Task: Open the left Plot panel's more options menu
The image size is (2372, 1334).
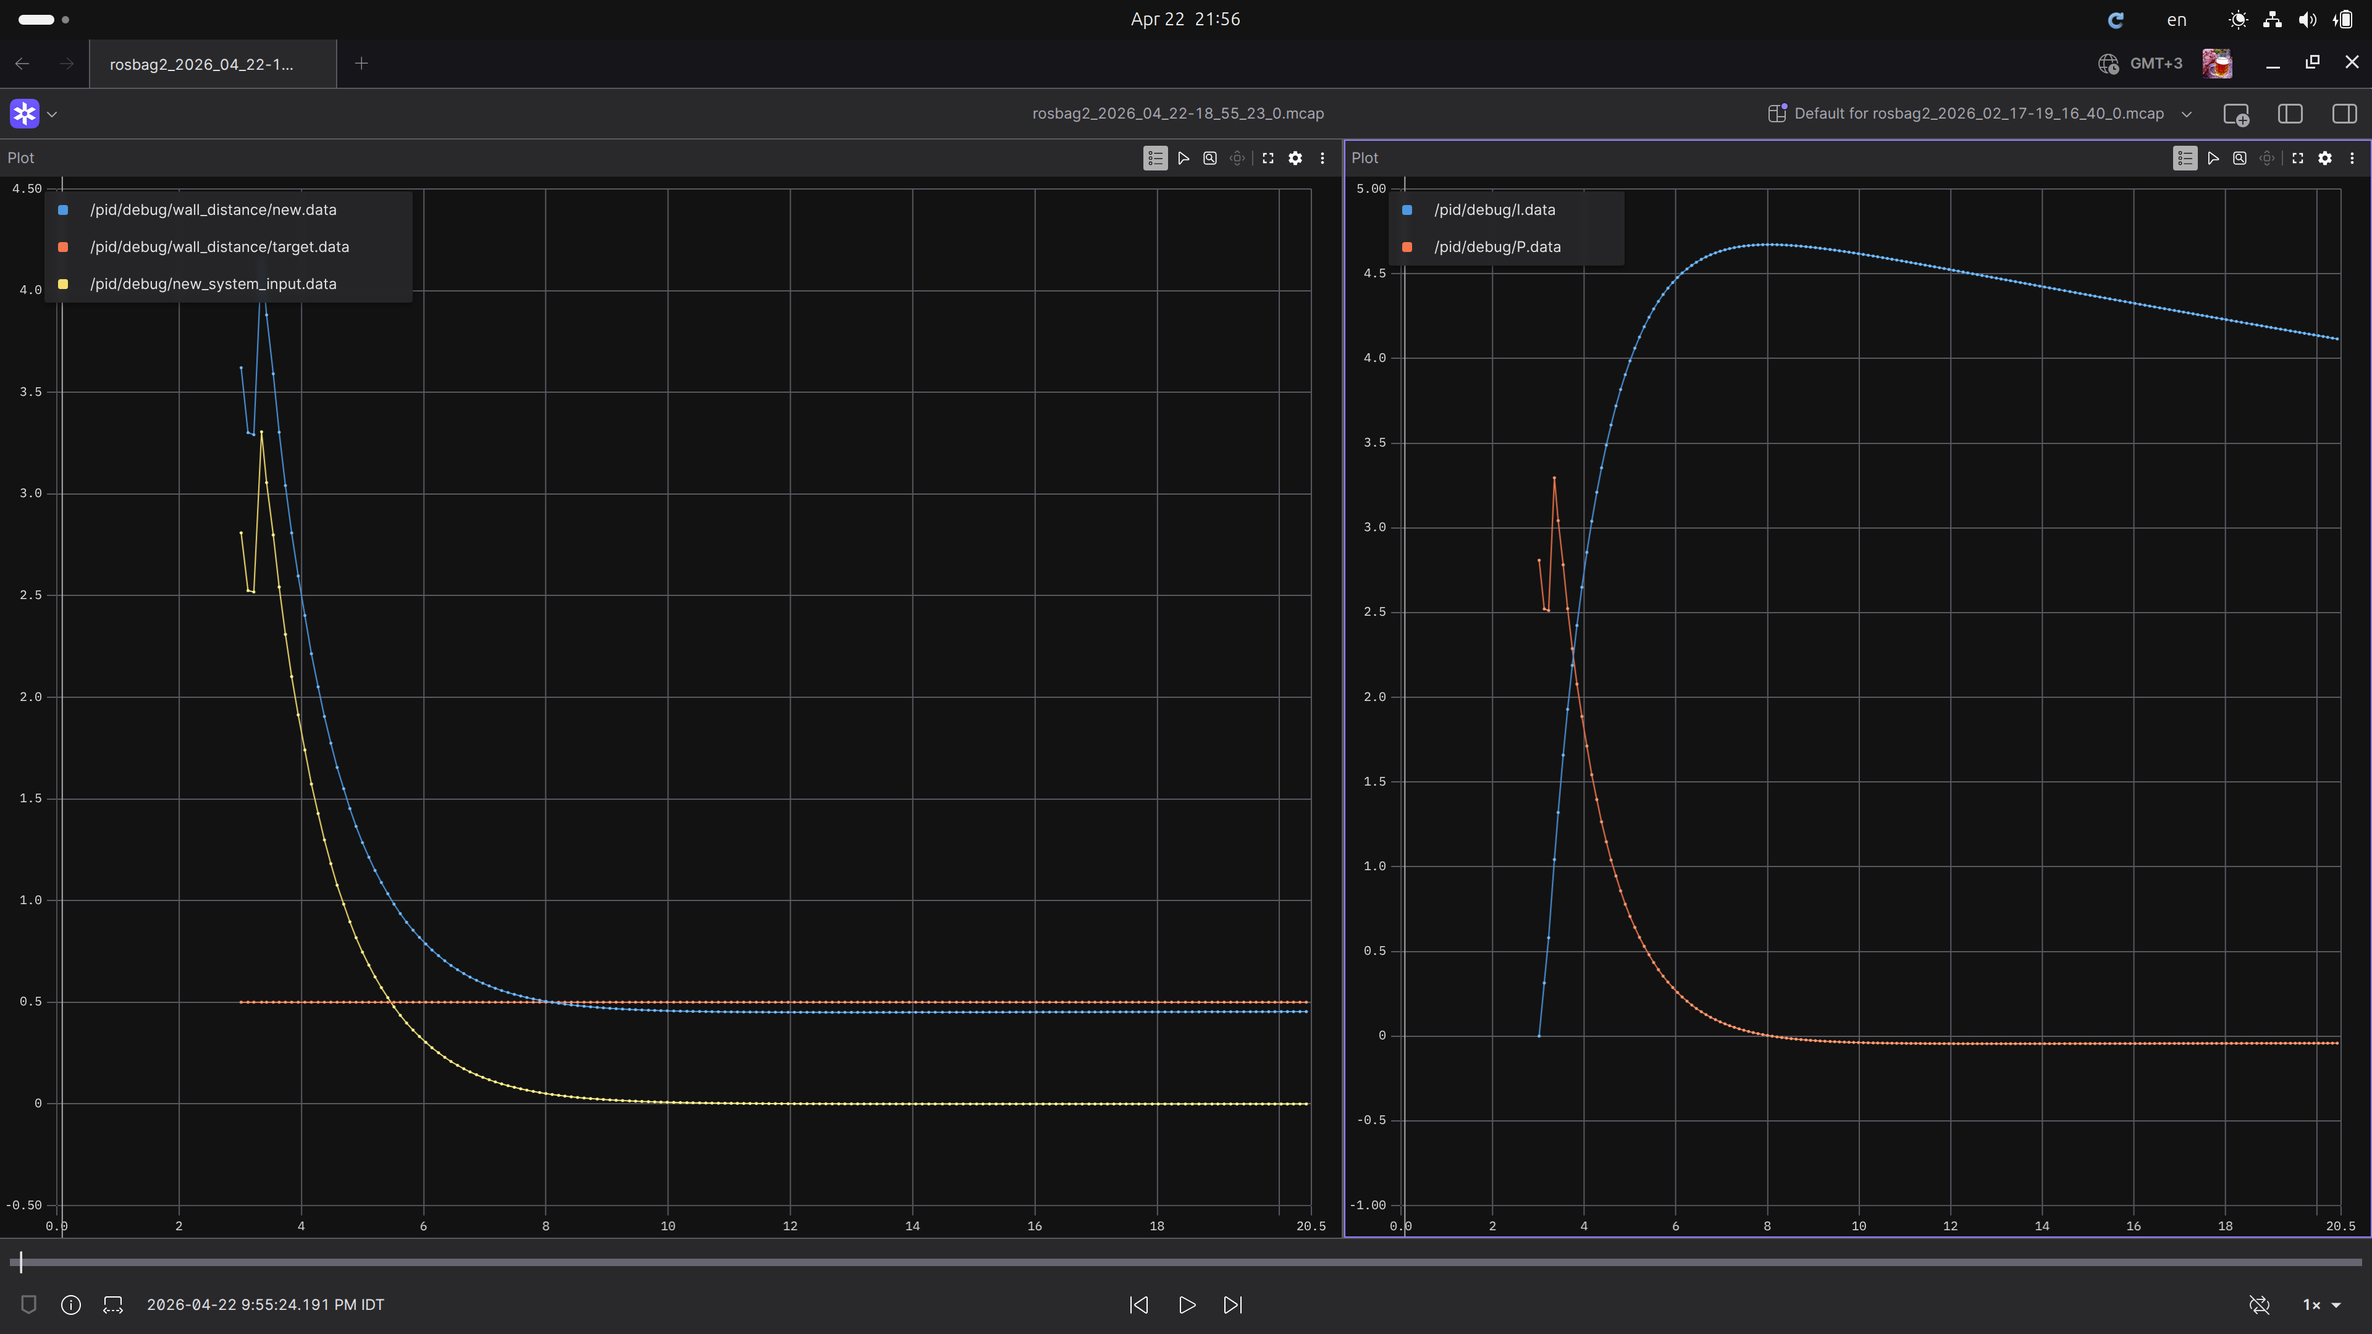Action: [1323, 157]
